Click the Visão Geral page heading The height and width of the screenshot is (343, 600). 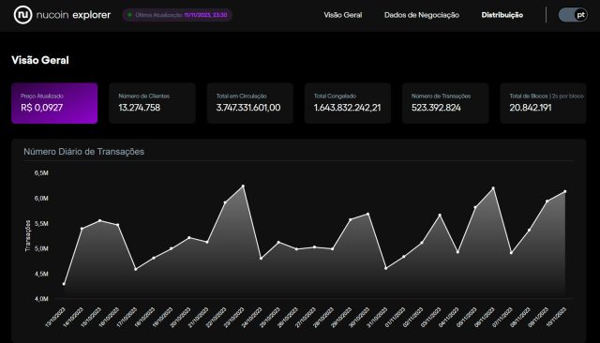[40, 60]
